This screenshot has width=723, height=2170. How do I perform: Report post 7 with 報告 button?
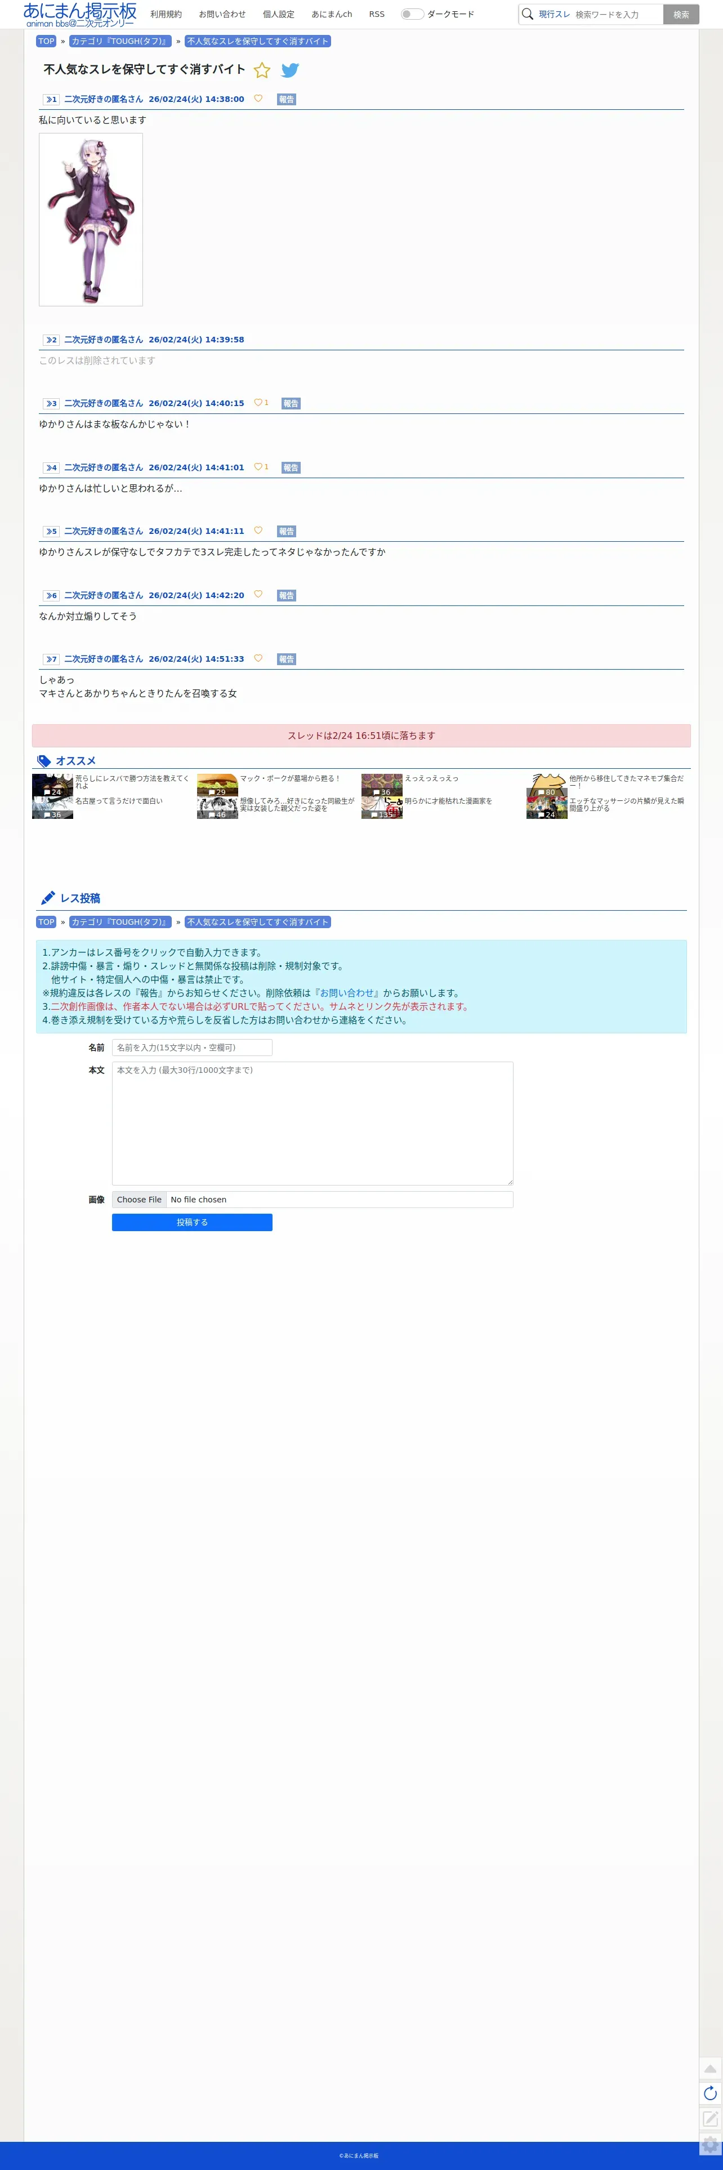click(x=287, y=660)
